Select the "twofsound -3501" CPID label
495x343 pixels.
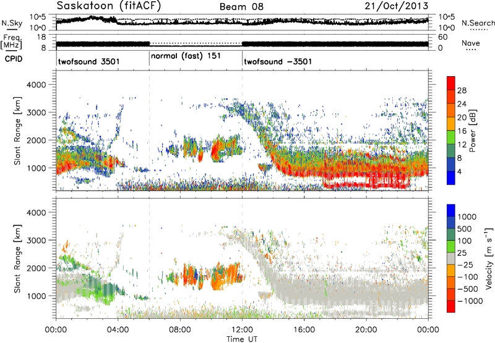[278, 61]
